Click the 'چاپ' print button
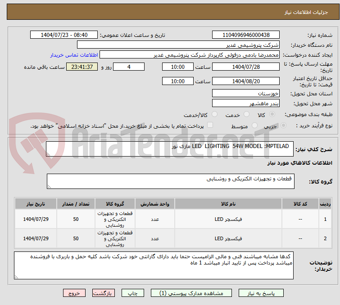340x305 pixels. point(133,293)
